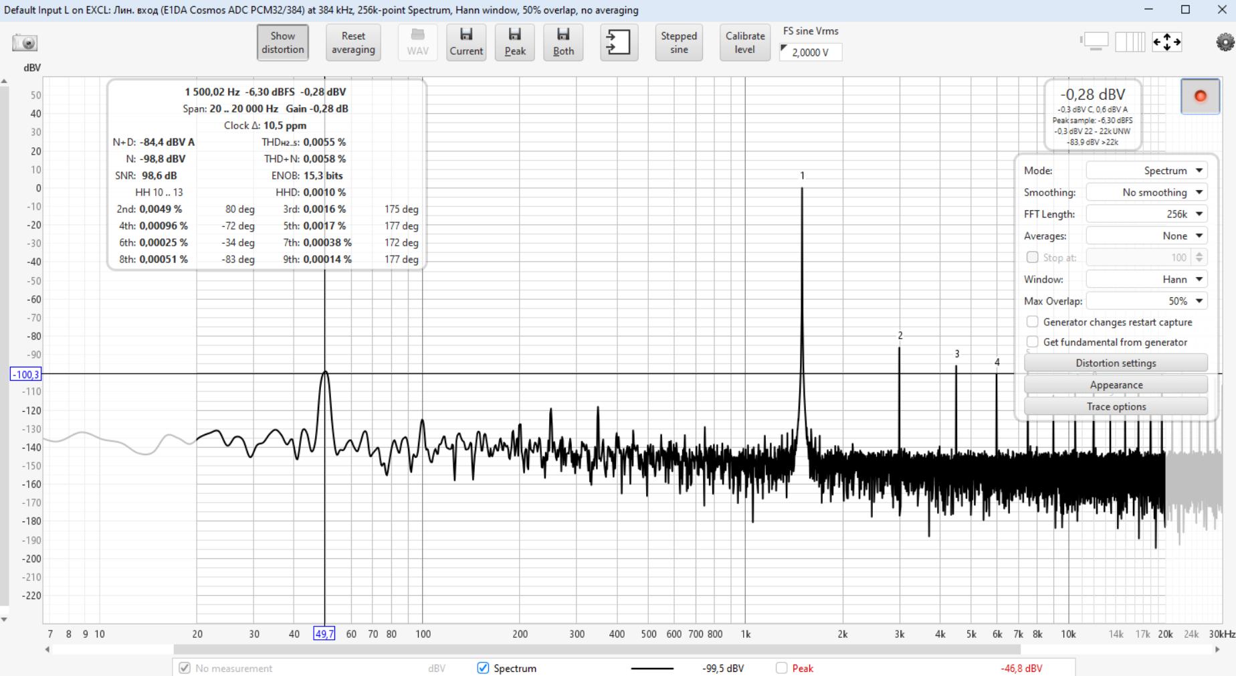Click the 'N+D: -84,4 dBV A' readout

pos(154,142)
